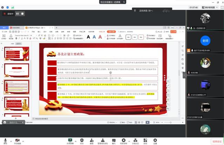
Task: Toggle the signal strength indicator at top-left
Action: click(x=13, y=7)
